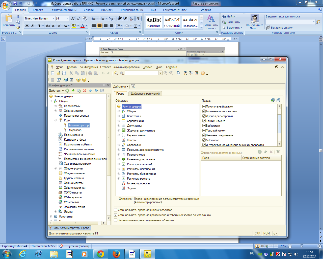Show paragraph marks in Word ribbon
323x259 pixels.
(139, 18)
